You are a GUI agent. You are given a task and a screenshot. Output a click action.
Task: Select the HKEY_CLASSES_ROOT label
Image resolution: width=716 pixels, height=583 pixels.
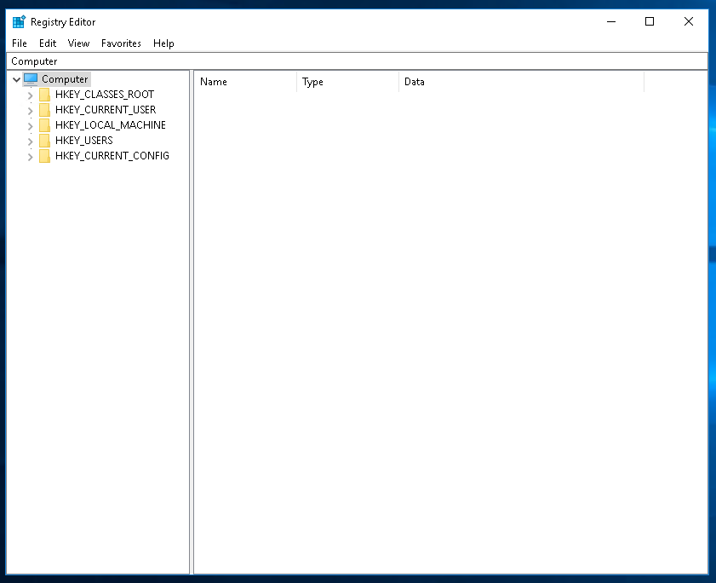coord(105,95)
